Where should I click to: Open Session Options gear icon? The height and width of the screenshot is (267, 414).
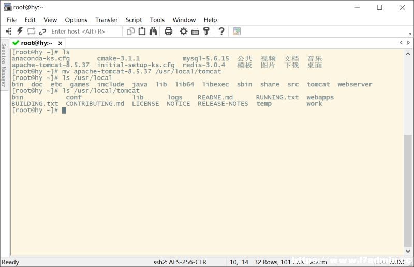coord(184,32)
